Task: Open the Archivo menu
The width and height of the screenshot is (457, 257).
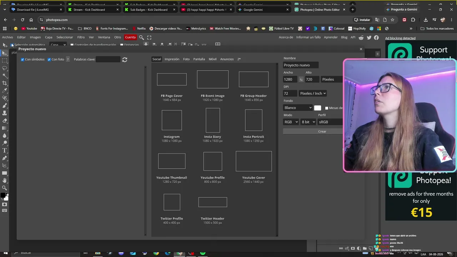Action: (x=7, y=37)
